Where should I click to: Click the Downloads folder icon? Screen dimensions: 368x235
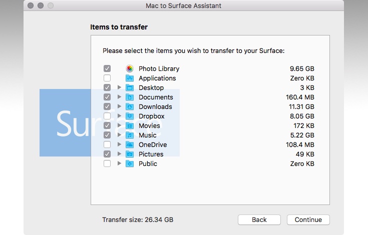(x=130, y=106)
